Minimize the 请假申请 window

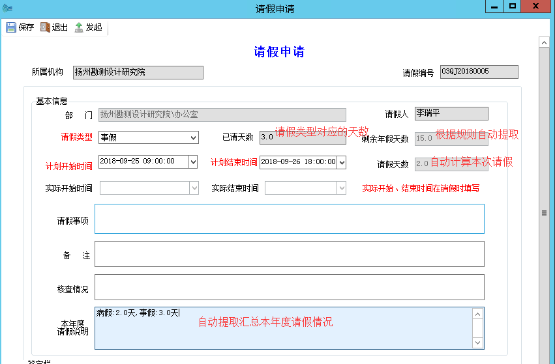494,7
